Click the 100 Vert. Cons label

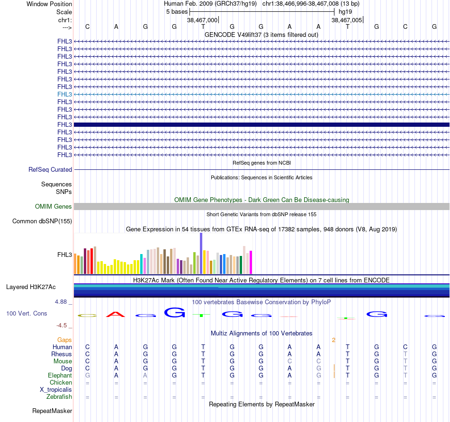(x=27, y=313)
